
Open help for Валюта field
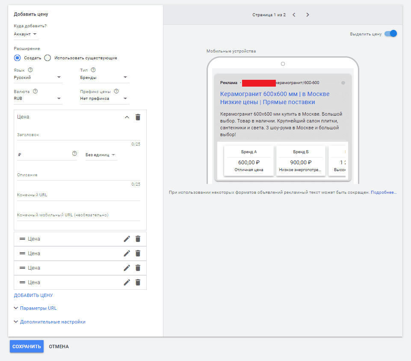click(x=35, y=91)
